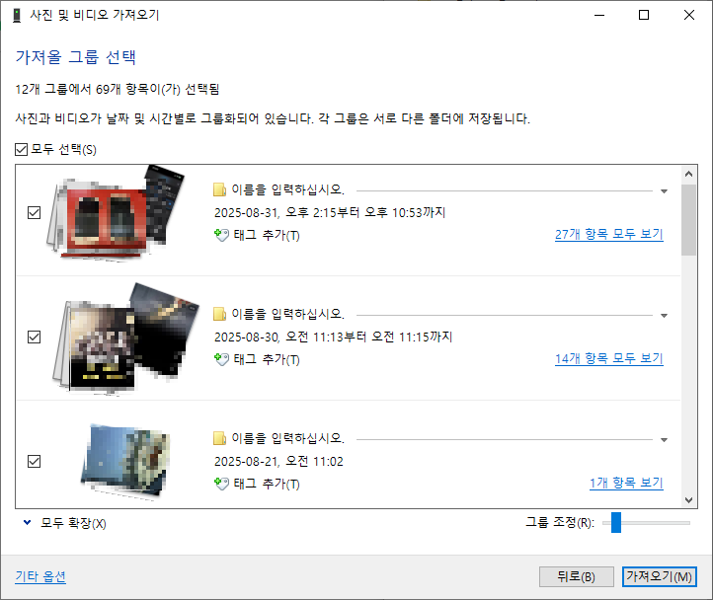Open name dropdown for the 2025-08-30 group
The width and height of the screenshot is (713, 600).
pos(664,316)
